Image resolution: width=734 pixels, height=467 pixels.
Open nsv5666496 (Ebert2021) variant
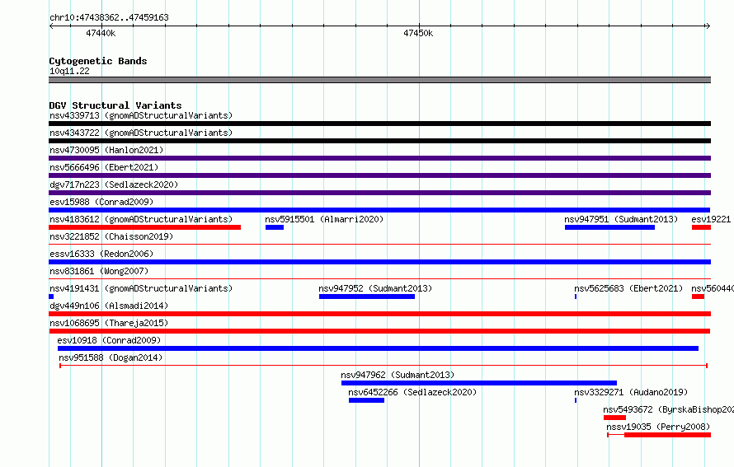tap(104, 167)
